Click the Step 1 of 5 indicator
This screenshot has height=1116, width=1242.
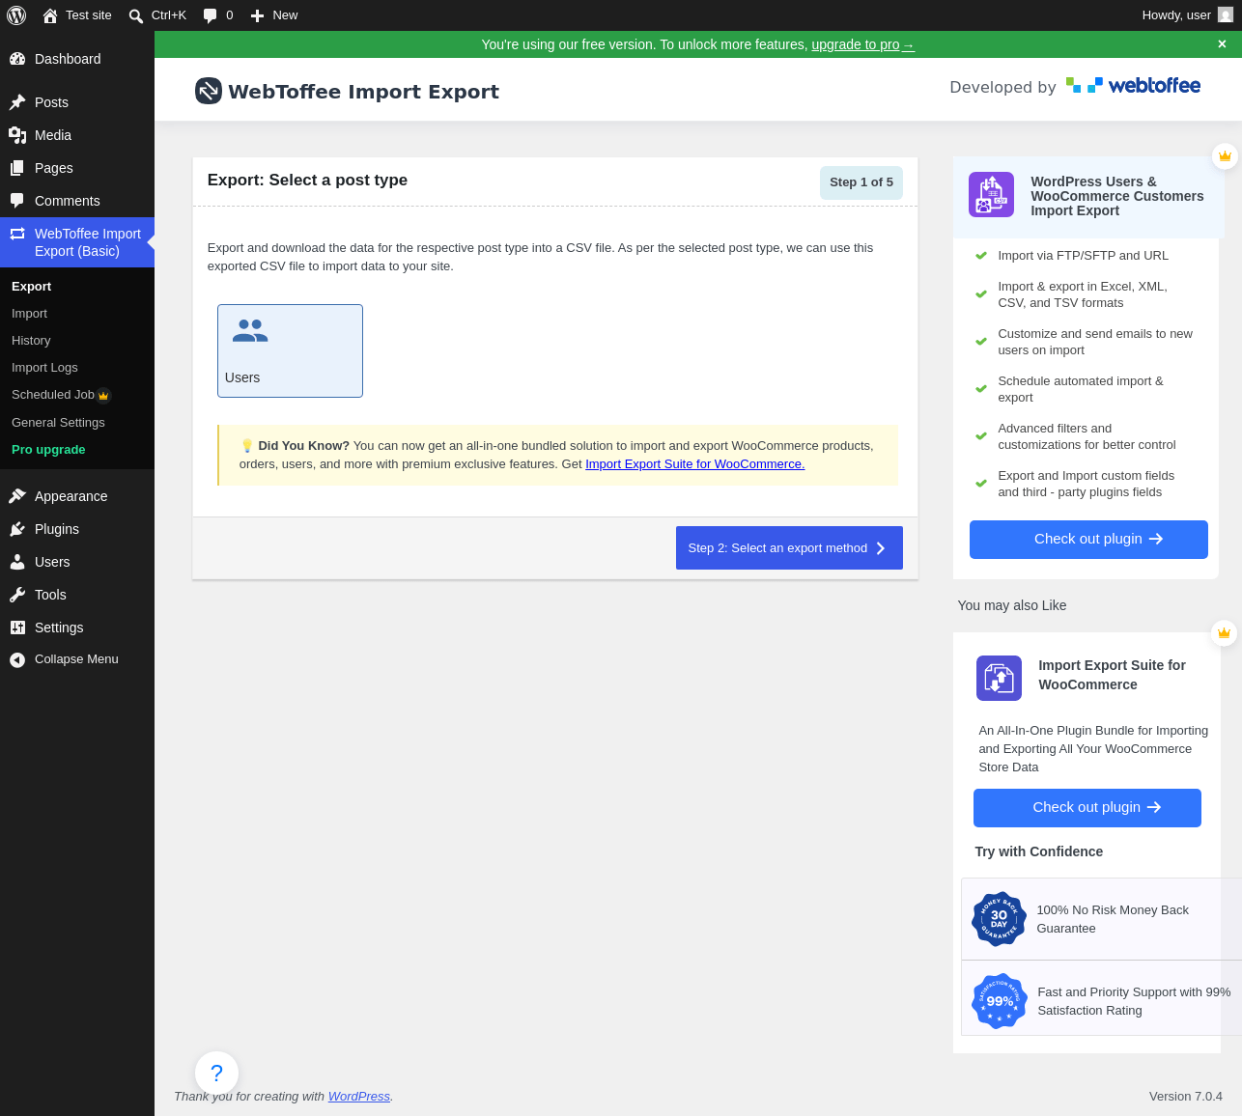861,182
